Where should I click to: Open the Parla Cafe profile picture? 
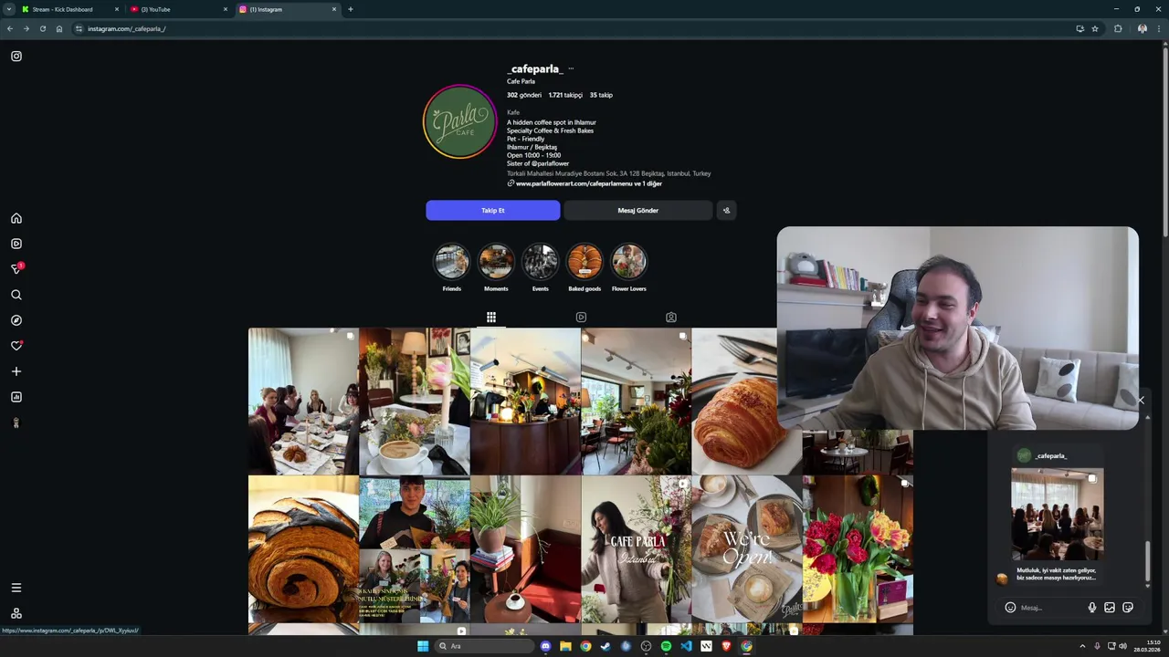(x=459, y=121)
